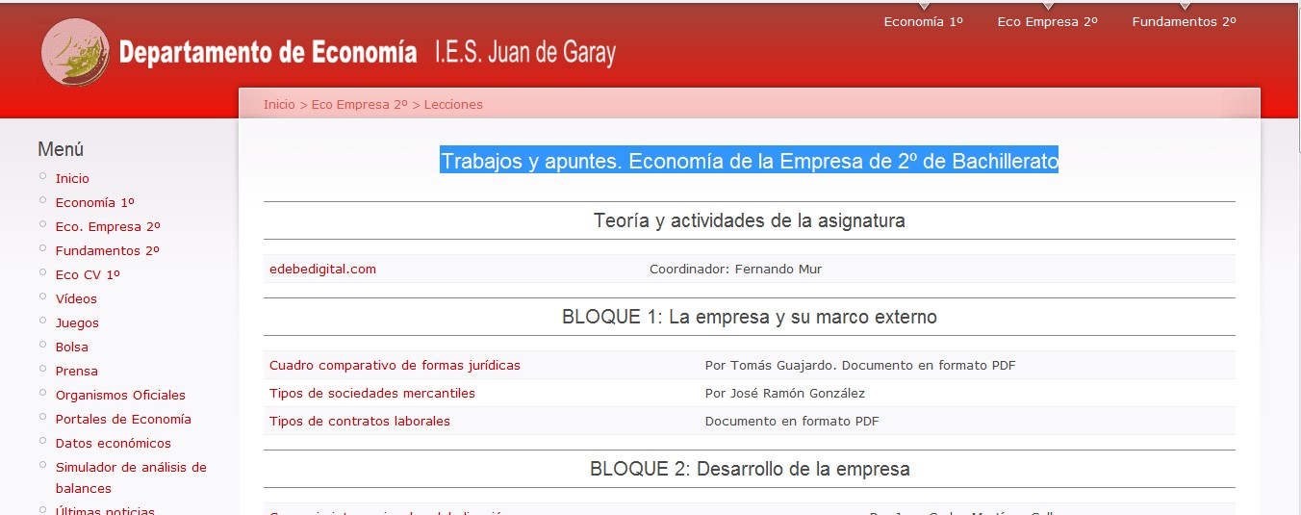Open the Eco Empresa 2º top tab
The image size is (1301, 515).
point(1047,21)
